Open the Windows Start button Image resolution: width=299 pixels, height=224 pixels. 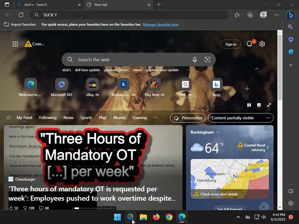coord(117,217)
